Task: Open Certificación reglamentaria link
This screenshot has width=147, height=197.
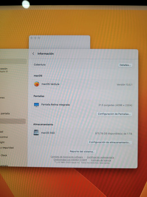Action: pos(100,157)
